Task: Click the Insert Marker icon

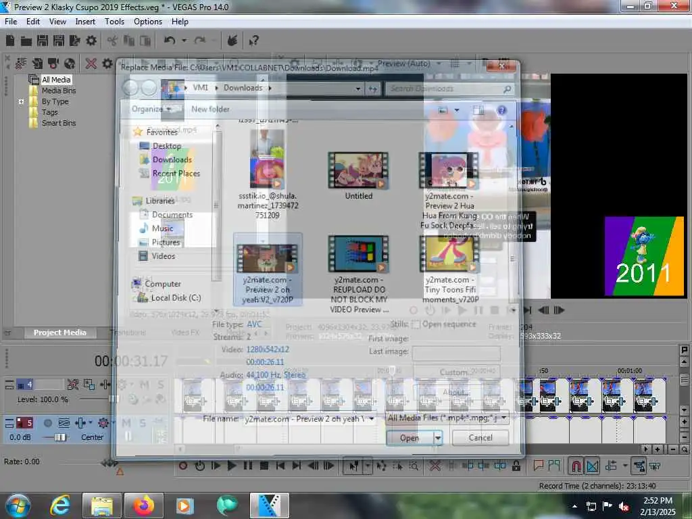Action: pyautogui.click(x=538, y=465)
